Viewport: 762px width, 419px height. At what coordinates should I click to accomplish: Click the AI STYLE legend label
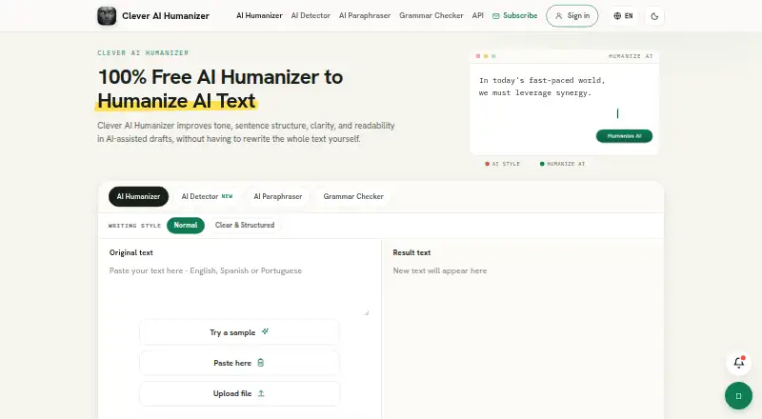tap(503, 164)
